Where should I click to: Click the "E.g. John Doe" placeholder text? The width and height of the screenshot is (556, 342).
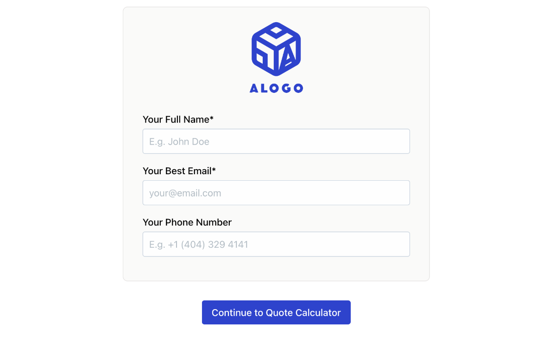179,142
